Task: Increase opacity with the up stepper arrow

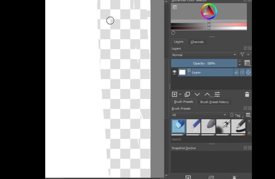Action: pyautogui.click(x=240, y=61)
